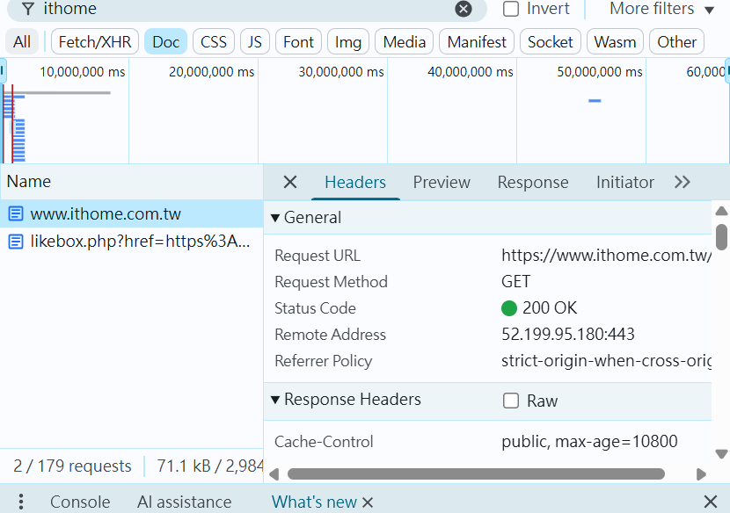Filter by CSS requests
Viewport: 730px width, 513px height.
(x=214, y=42)
